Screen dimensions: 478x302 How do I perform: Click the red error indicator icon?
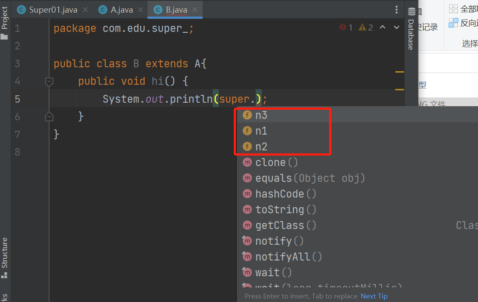pos(343,28)
